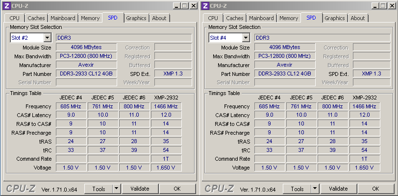This screenshot has height=196, width=398.
Task: Select SPD tab in left window
Action: 113,18
